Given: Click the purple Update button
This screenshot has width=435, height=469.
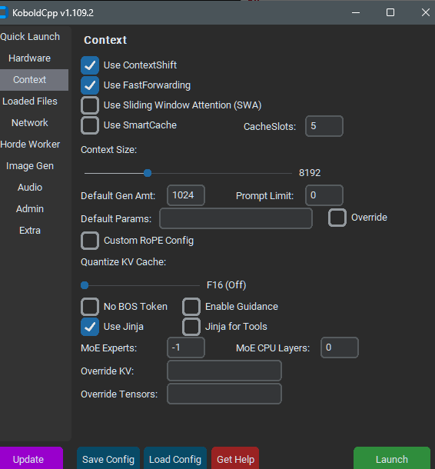Looking at the screenshot, I should coord(31,458).
